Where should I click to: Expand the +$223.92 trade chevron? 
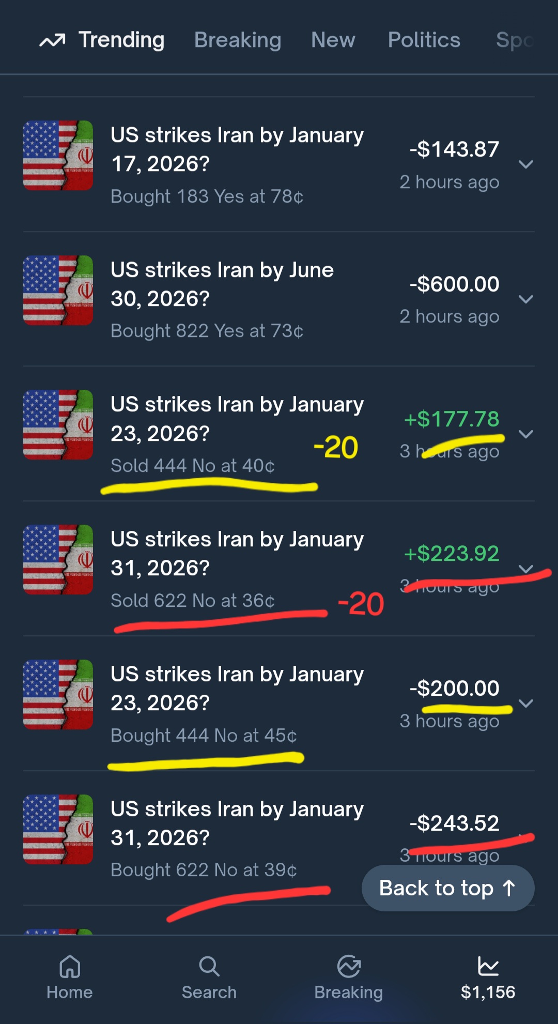coord(525,569)
